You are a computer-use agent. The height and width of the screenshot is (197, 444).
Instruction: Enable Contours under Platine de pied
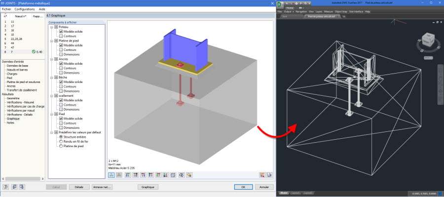click(61, 50)
